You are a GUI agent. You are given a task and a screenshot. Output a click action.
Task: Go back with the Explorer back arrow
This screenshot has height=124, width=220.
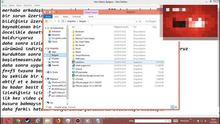(47, 21)
